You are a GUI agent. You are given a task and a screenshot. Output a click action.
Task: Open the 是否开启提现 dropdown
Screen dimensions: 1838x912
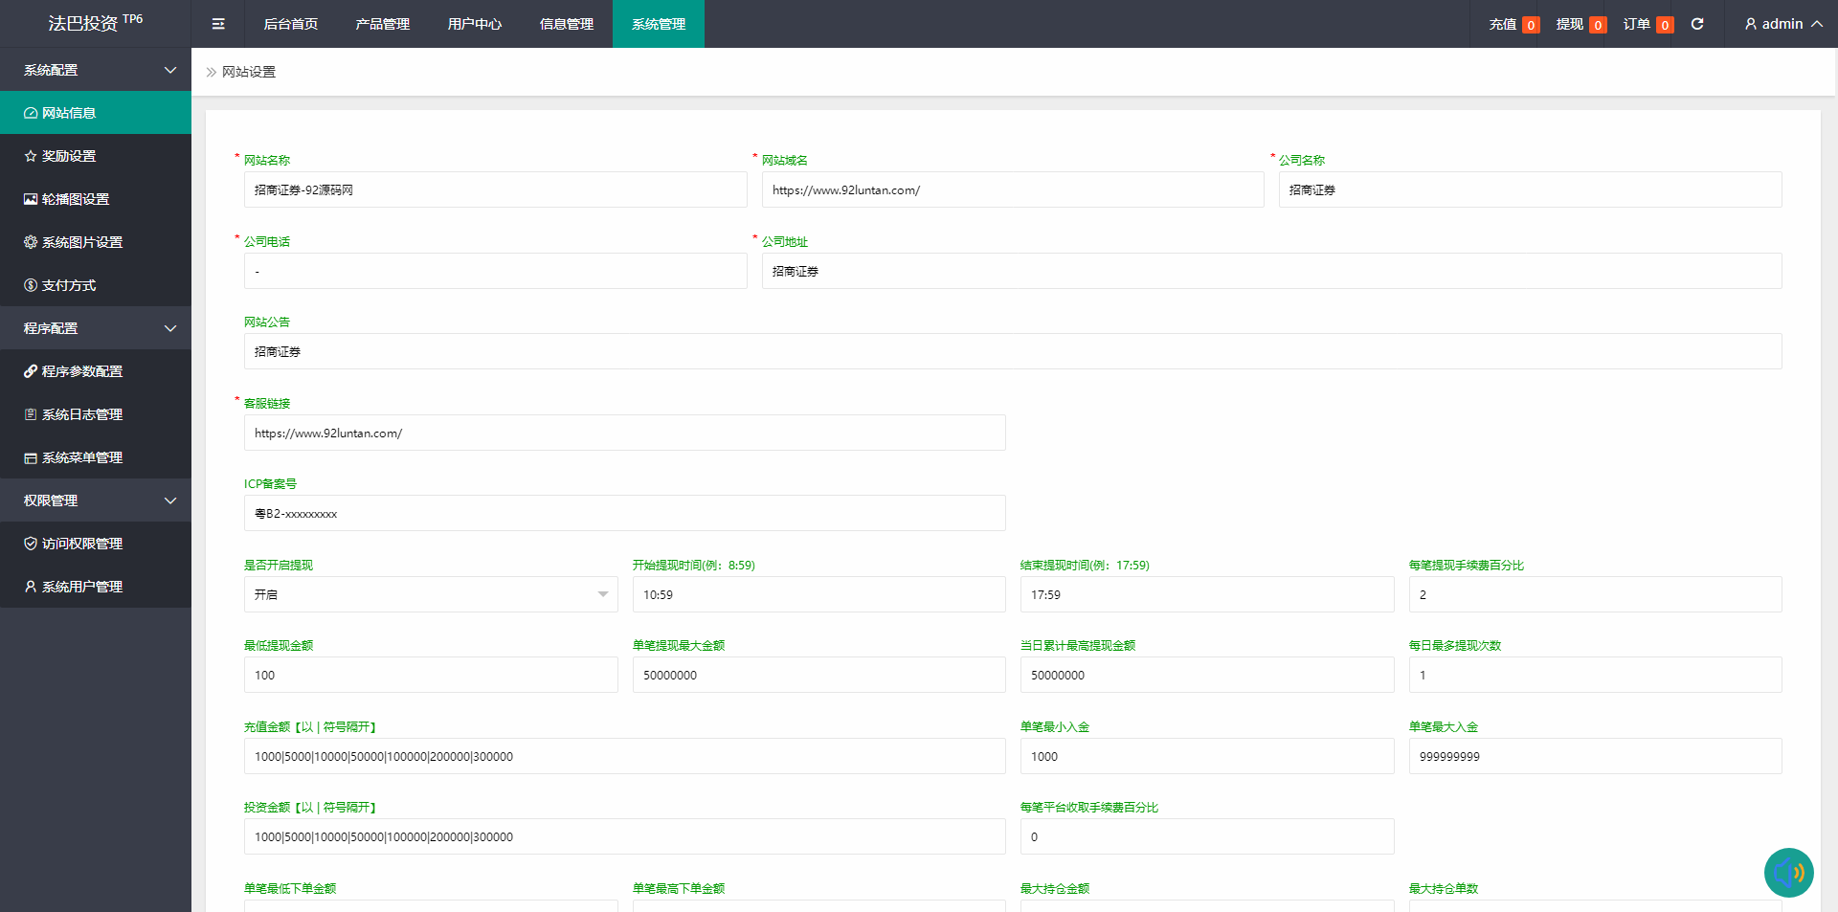[x=431, y=594]
